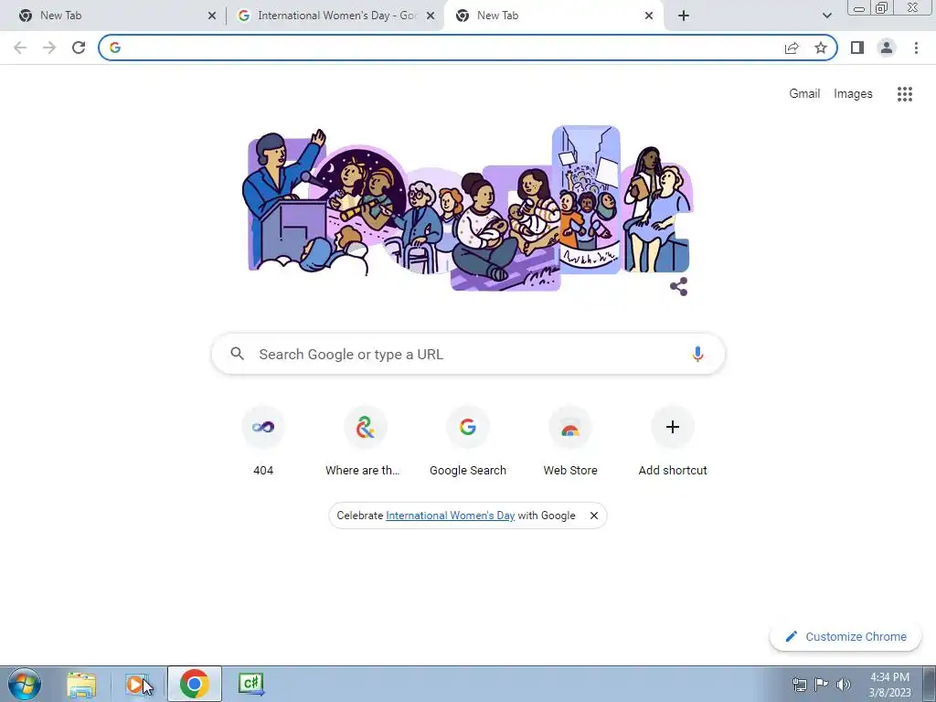
Task: Open Windows Start menu orb
Action: coord(25,684)
